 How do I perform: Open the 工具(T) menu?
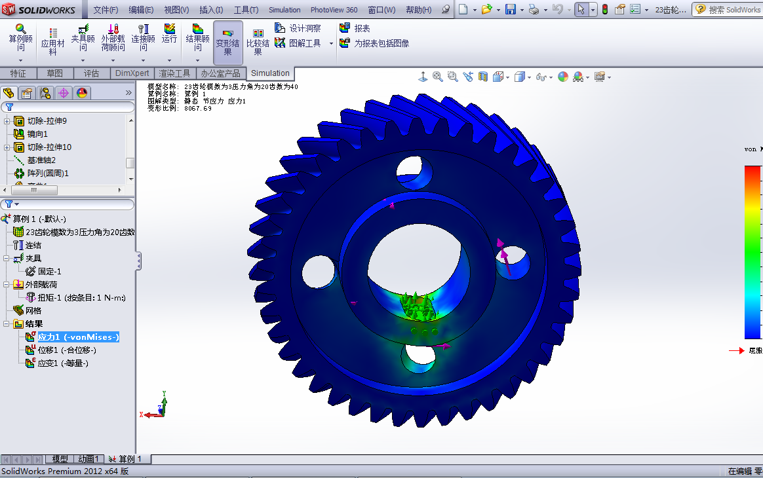click(246, 10)
